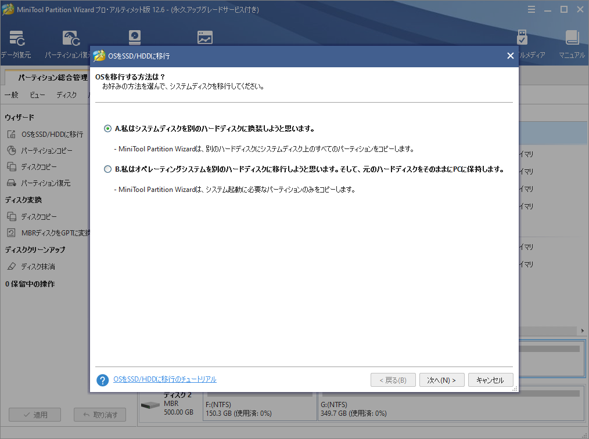Viewport: 589px width, 439px height.
Task: Select option A to copy entire system disk
Action: 107,128
